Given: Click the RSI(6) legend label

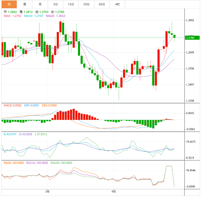Looking at the screenshot, I should 14,163.
